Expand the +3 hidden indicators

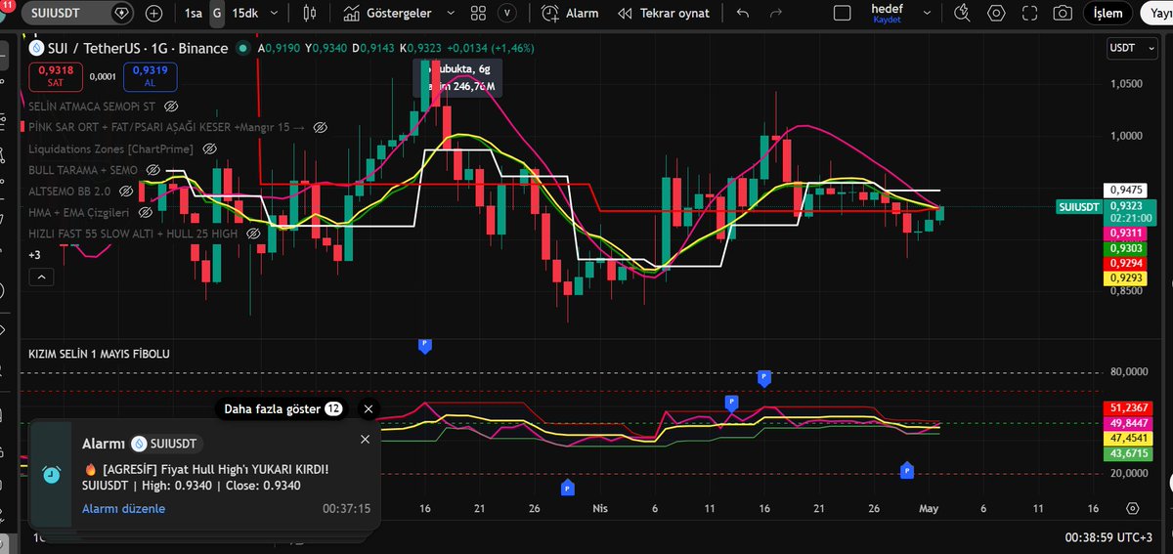33,255
